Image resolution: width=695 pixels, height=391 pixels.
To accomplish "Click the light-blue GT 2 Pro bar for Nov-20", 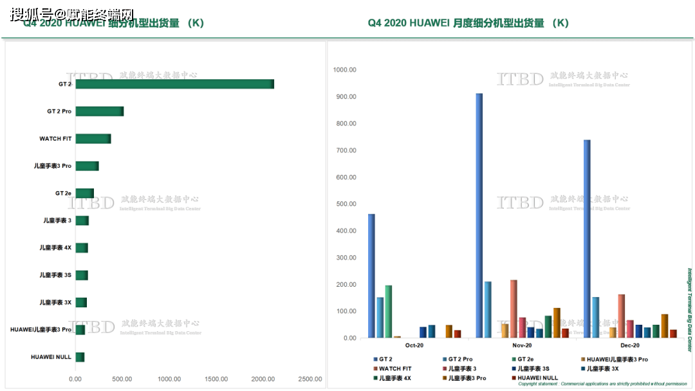I will point(488,310).
